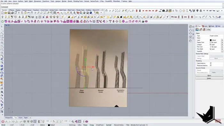Image resolution: width=224 pixels, height=126 pixels.
Task: Toggle Osnap in status bar
Action: tap(92, 125)
